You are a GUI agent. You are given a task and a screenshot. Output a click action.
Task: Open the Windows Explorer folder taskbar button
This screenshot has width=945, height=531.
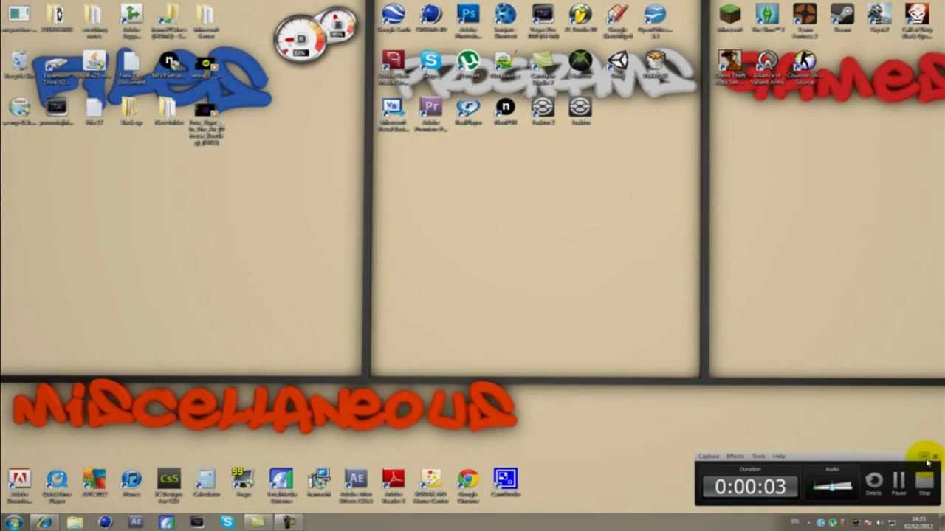tap(75, 522)
